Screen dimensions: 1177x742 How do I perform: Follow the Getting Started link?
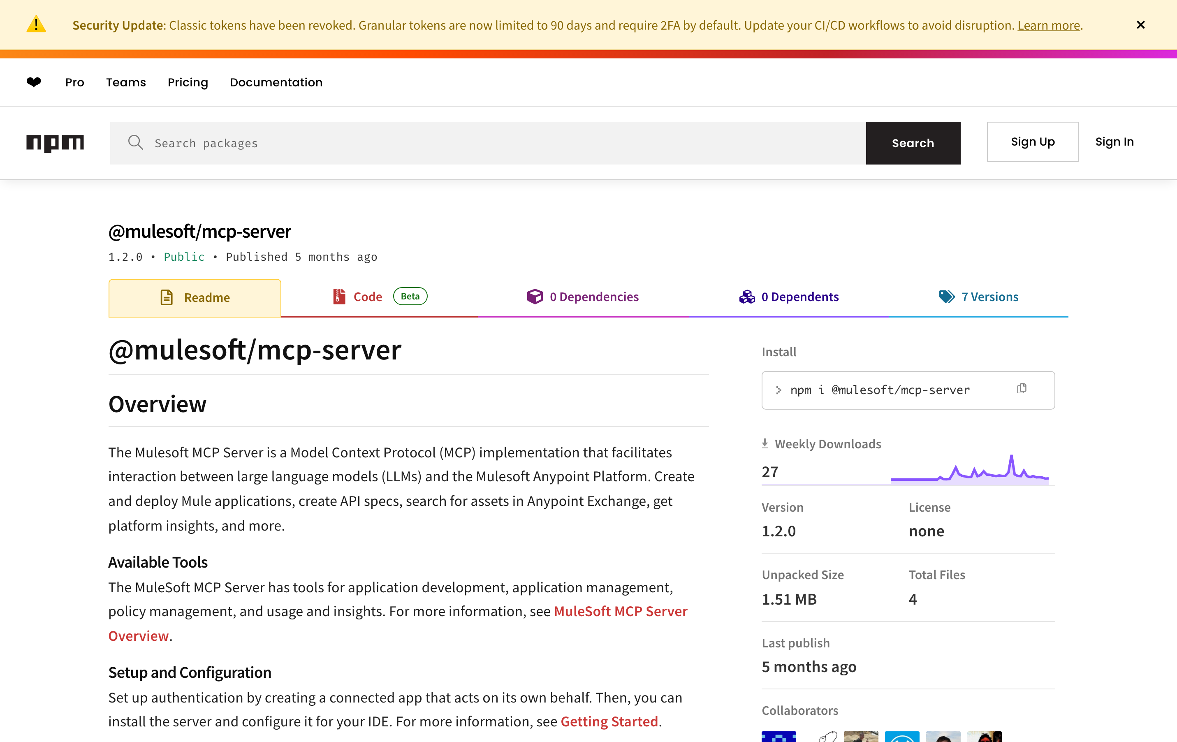click(x=609, y=721)
